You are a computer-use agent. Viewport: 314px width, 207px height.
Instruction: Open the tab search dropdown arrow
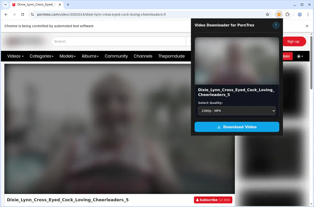click(x=5, y=4)
